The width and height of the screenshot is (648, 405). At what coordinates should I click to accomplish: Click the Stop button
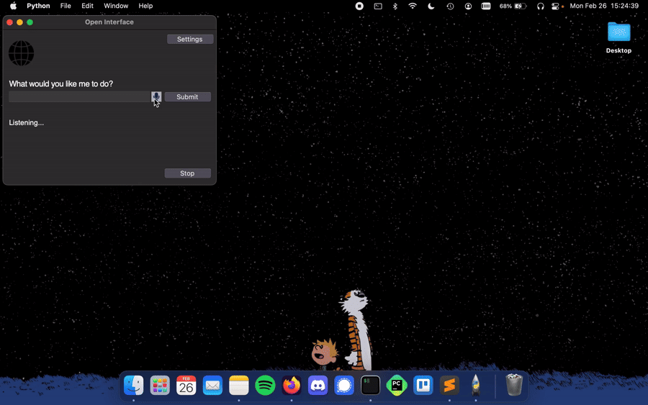click(x=188, y=173)
